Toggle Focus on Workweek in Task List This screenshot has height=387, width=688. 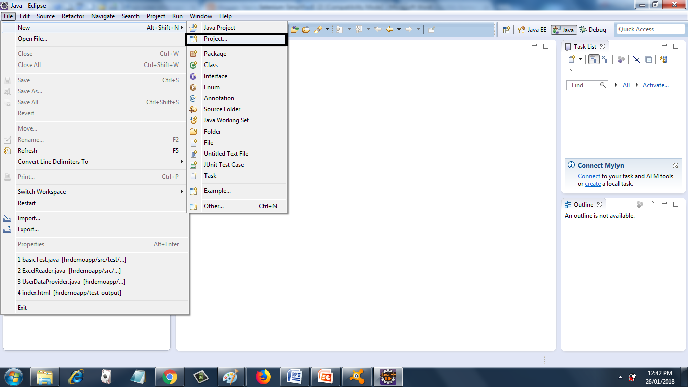(621, 59)
